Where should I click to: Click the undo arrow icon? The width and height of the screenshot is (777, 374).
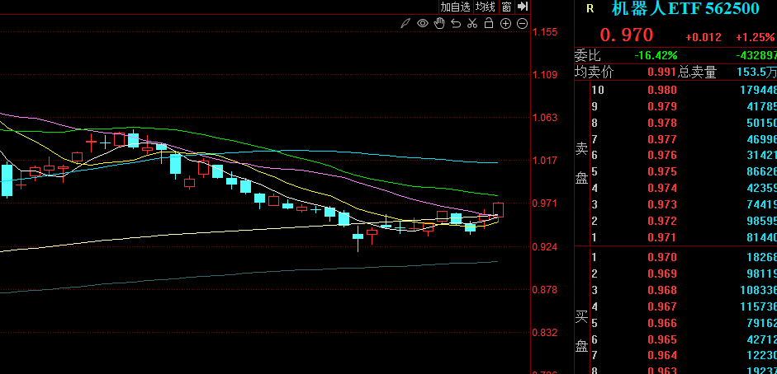tap(456, 23)
